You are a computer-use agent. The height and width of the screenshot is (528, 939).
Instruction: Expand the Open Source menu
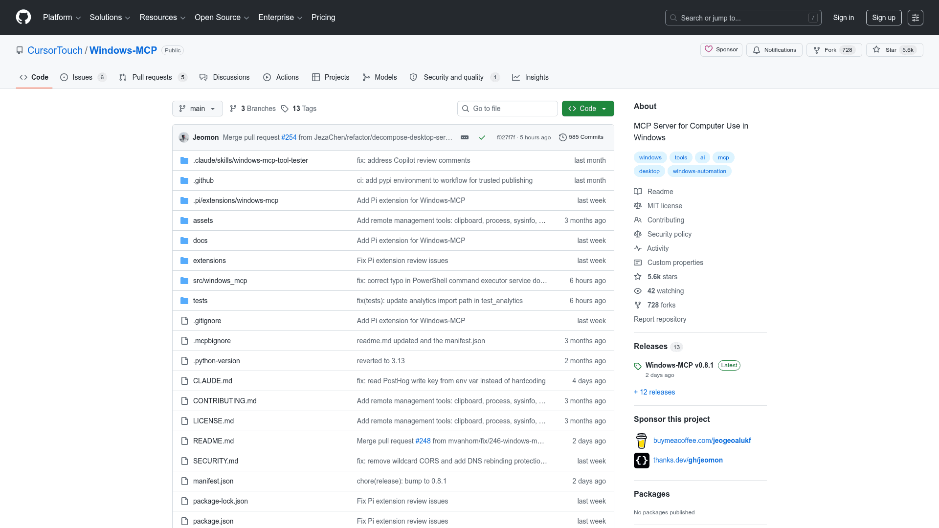click(222, 18)
